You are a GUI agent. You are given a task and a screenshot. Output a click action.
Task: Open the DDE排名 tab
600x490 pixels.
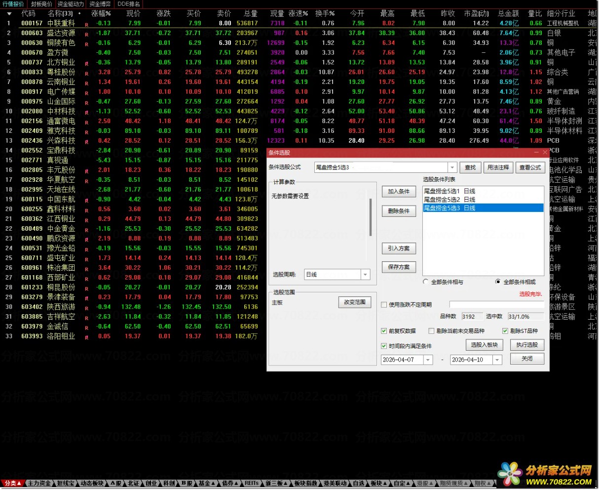(x=129, y=4)
